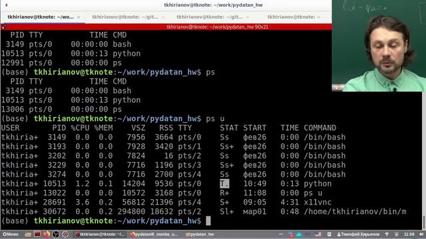Click the Telegram tray icon
Screen dimensions: 426x239
coord(299,234)
